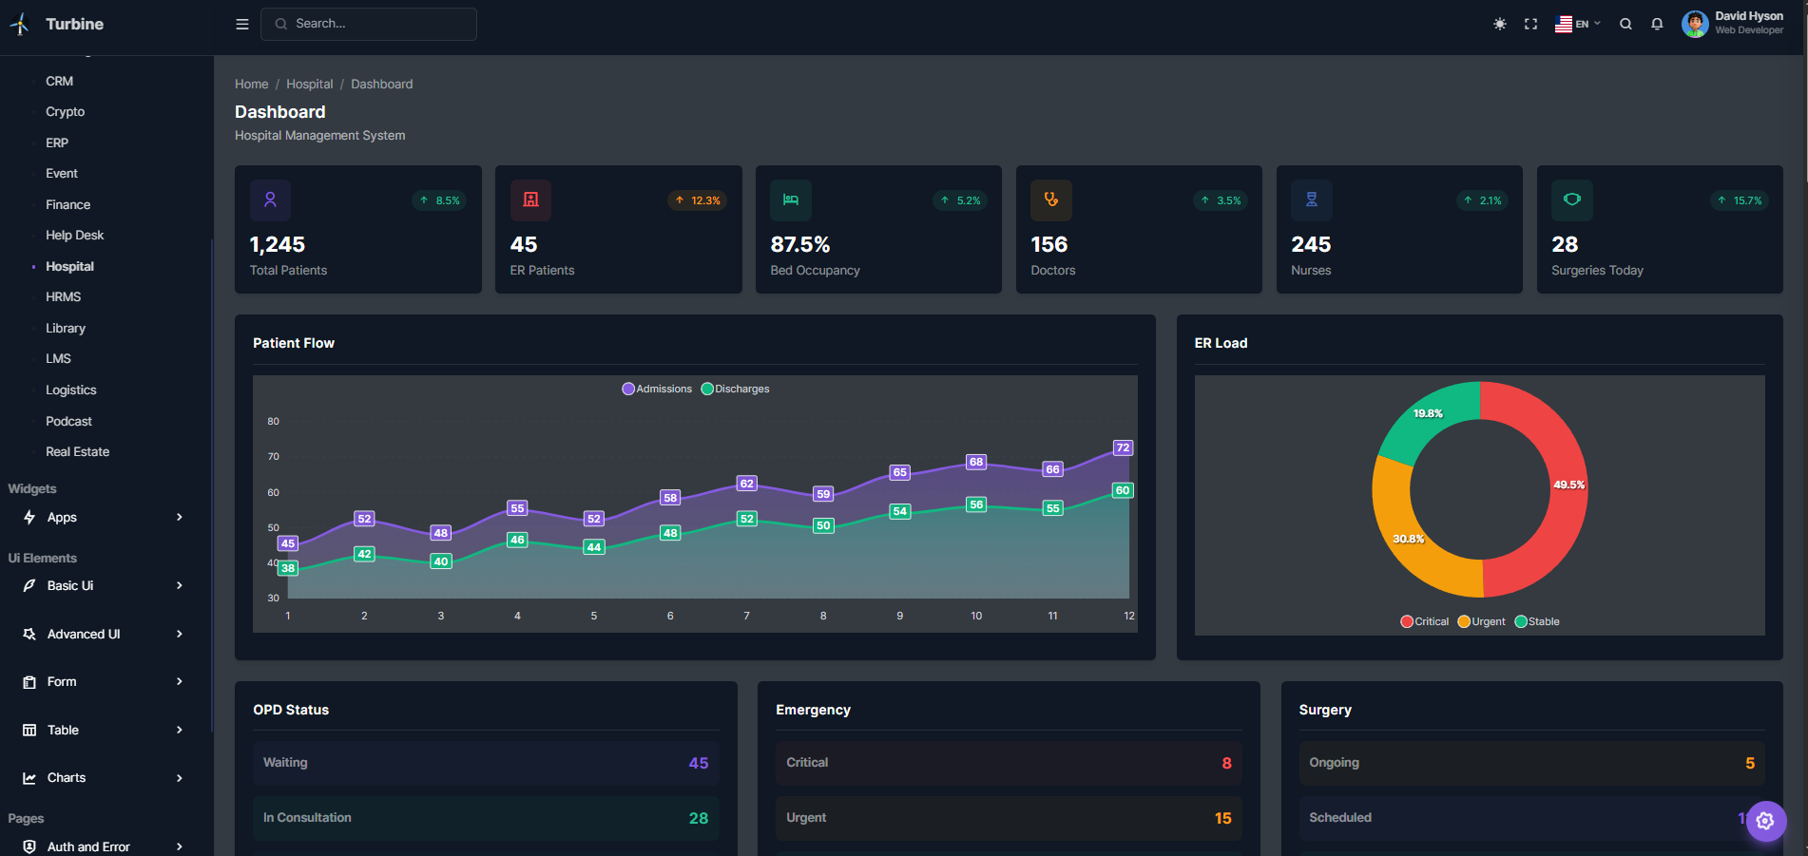Open the EN language dropdown

1578,24
